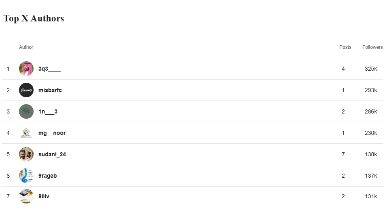
Task: Open the mg__noor username
Action: [52, 133]
